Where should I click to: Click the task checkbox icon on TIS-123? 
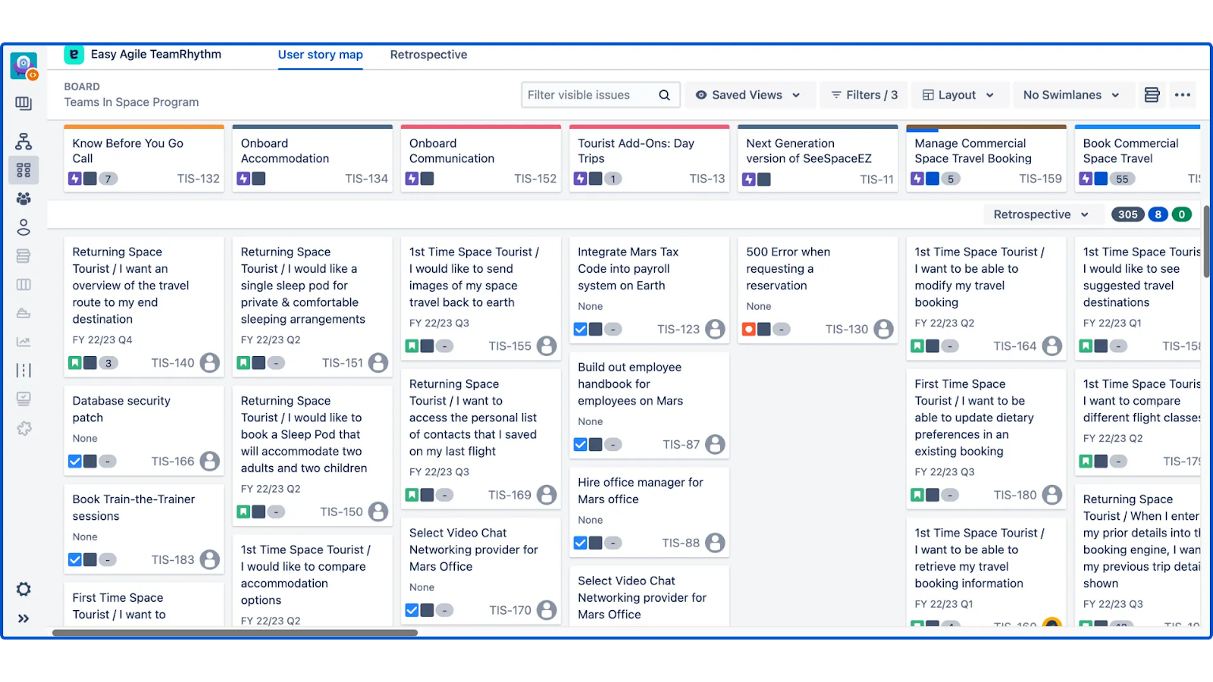pyautogui.click(x=580, y=329)
